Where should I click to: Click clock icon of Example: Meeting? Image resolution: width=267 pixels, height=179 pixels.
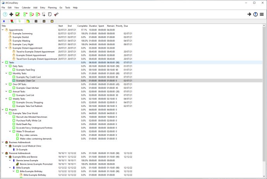pyautogui.click(x=10, y=41)
